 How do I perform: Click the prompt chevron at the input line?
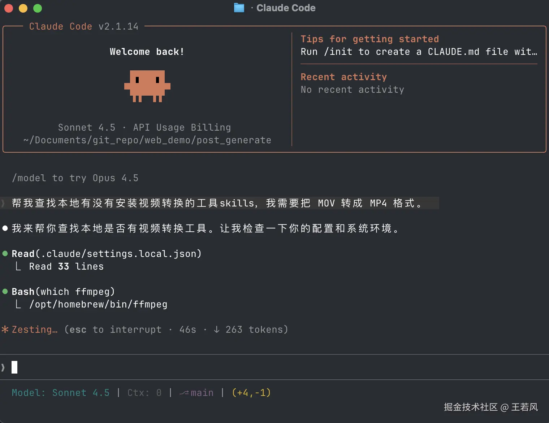tap(3, 367)
